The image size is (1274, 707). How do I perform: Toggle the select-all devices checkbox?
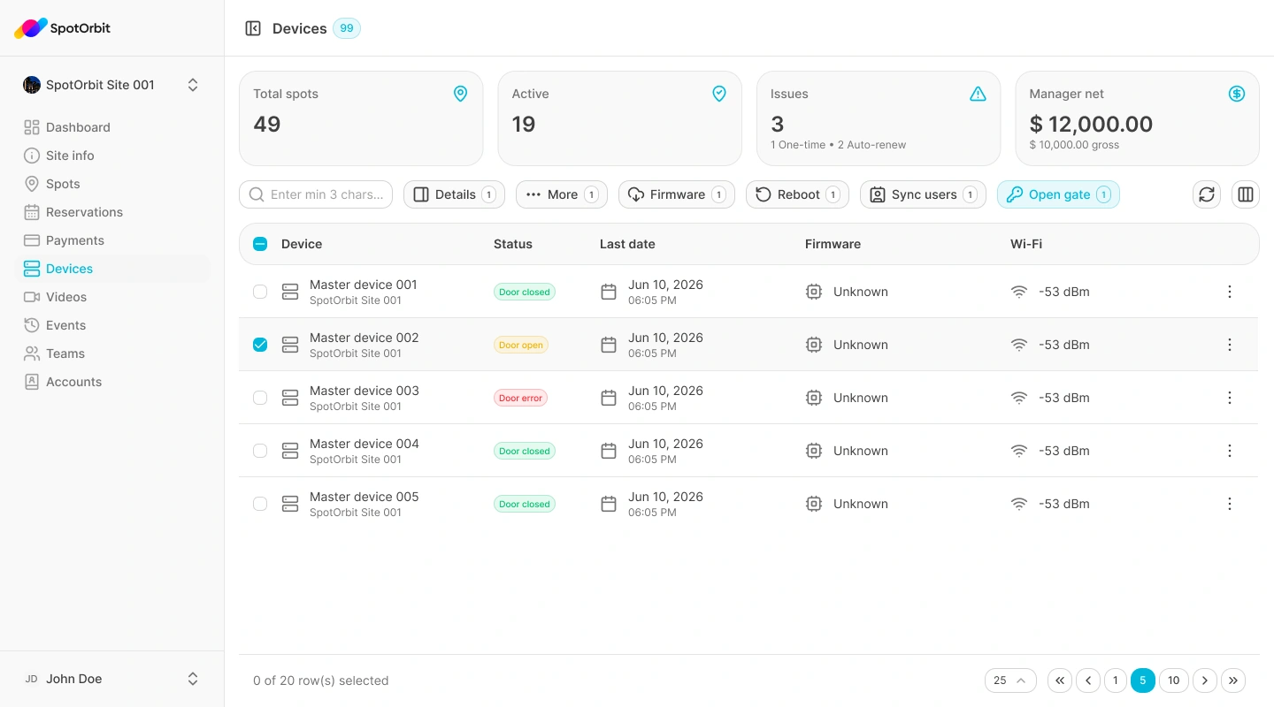coord(260,244)
